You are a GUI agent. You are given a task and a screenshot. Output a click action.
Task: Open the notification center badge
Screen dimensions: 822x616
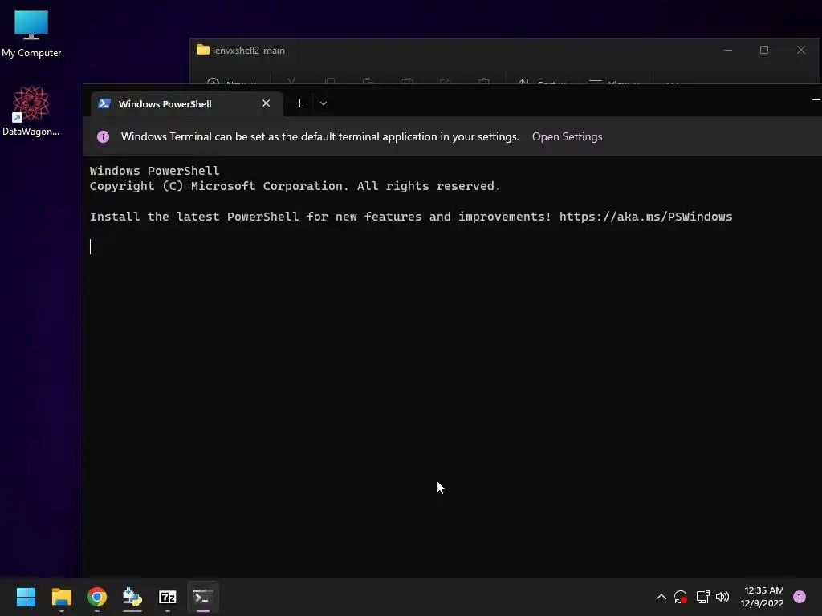pos(800,597)
